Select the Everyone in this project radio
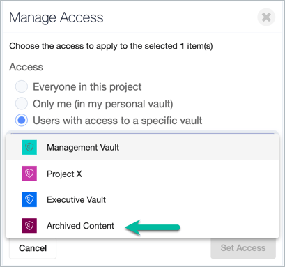This screenshot has width=285, height=267. [x=22, y=86]
